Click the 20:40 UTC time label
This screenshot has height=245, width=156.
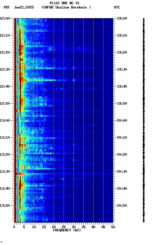(x=122, y=189)
